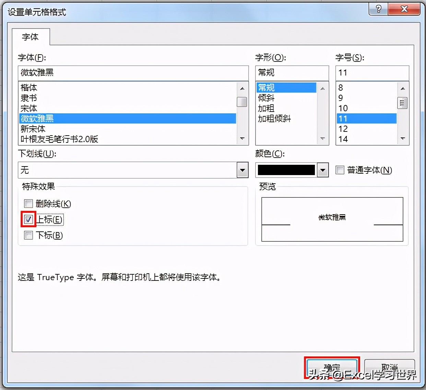Click the font name input showing 微软雅黑
Viewport: 426px width, 390px height.
(x=133, y=73)
